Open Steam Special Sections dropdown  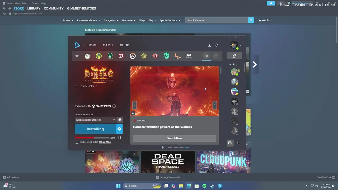(170, 20)
